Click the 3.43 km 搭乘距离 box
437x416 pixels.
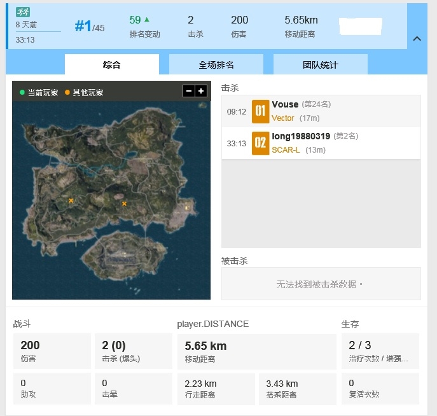point(298,389)
